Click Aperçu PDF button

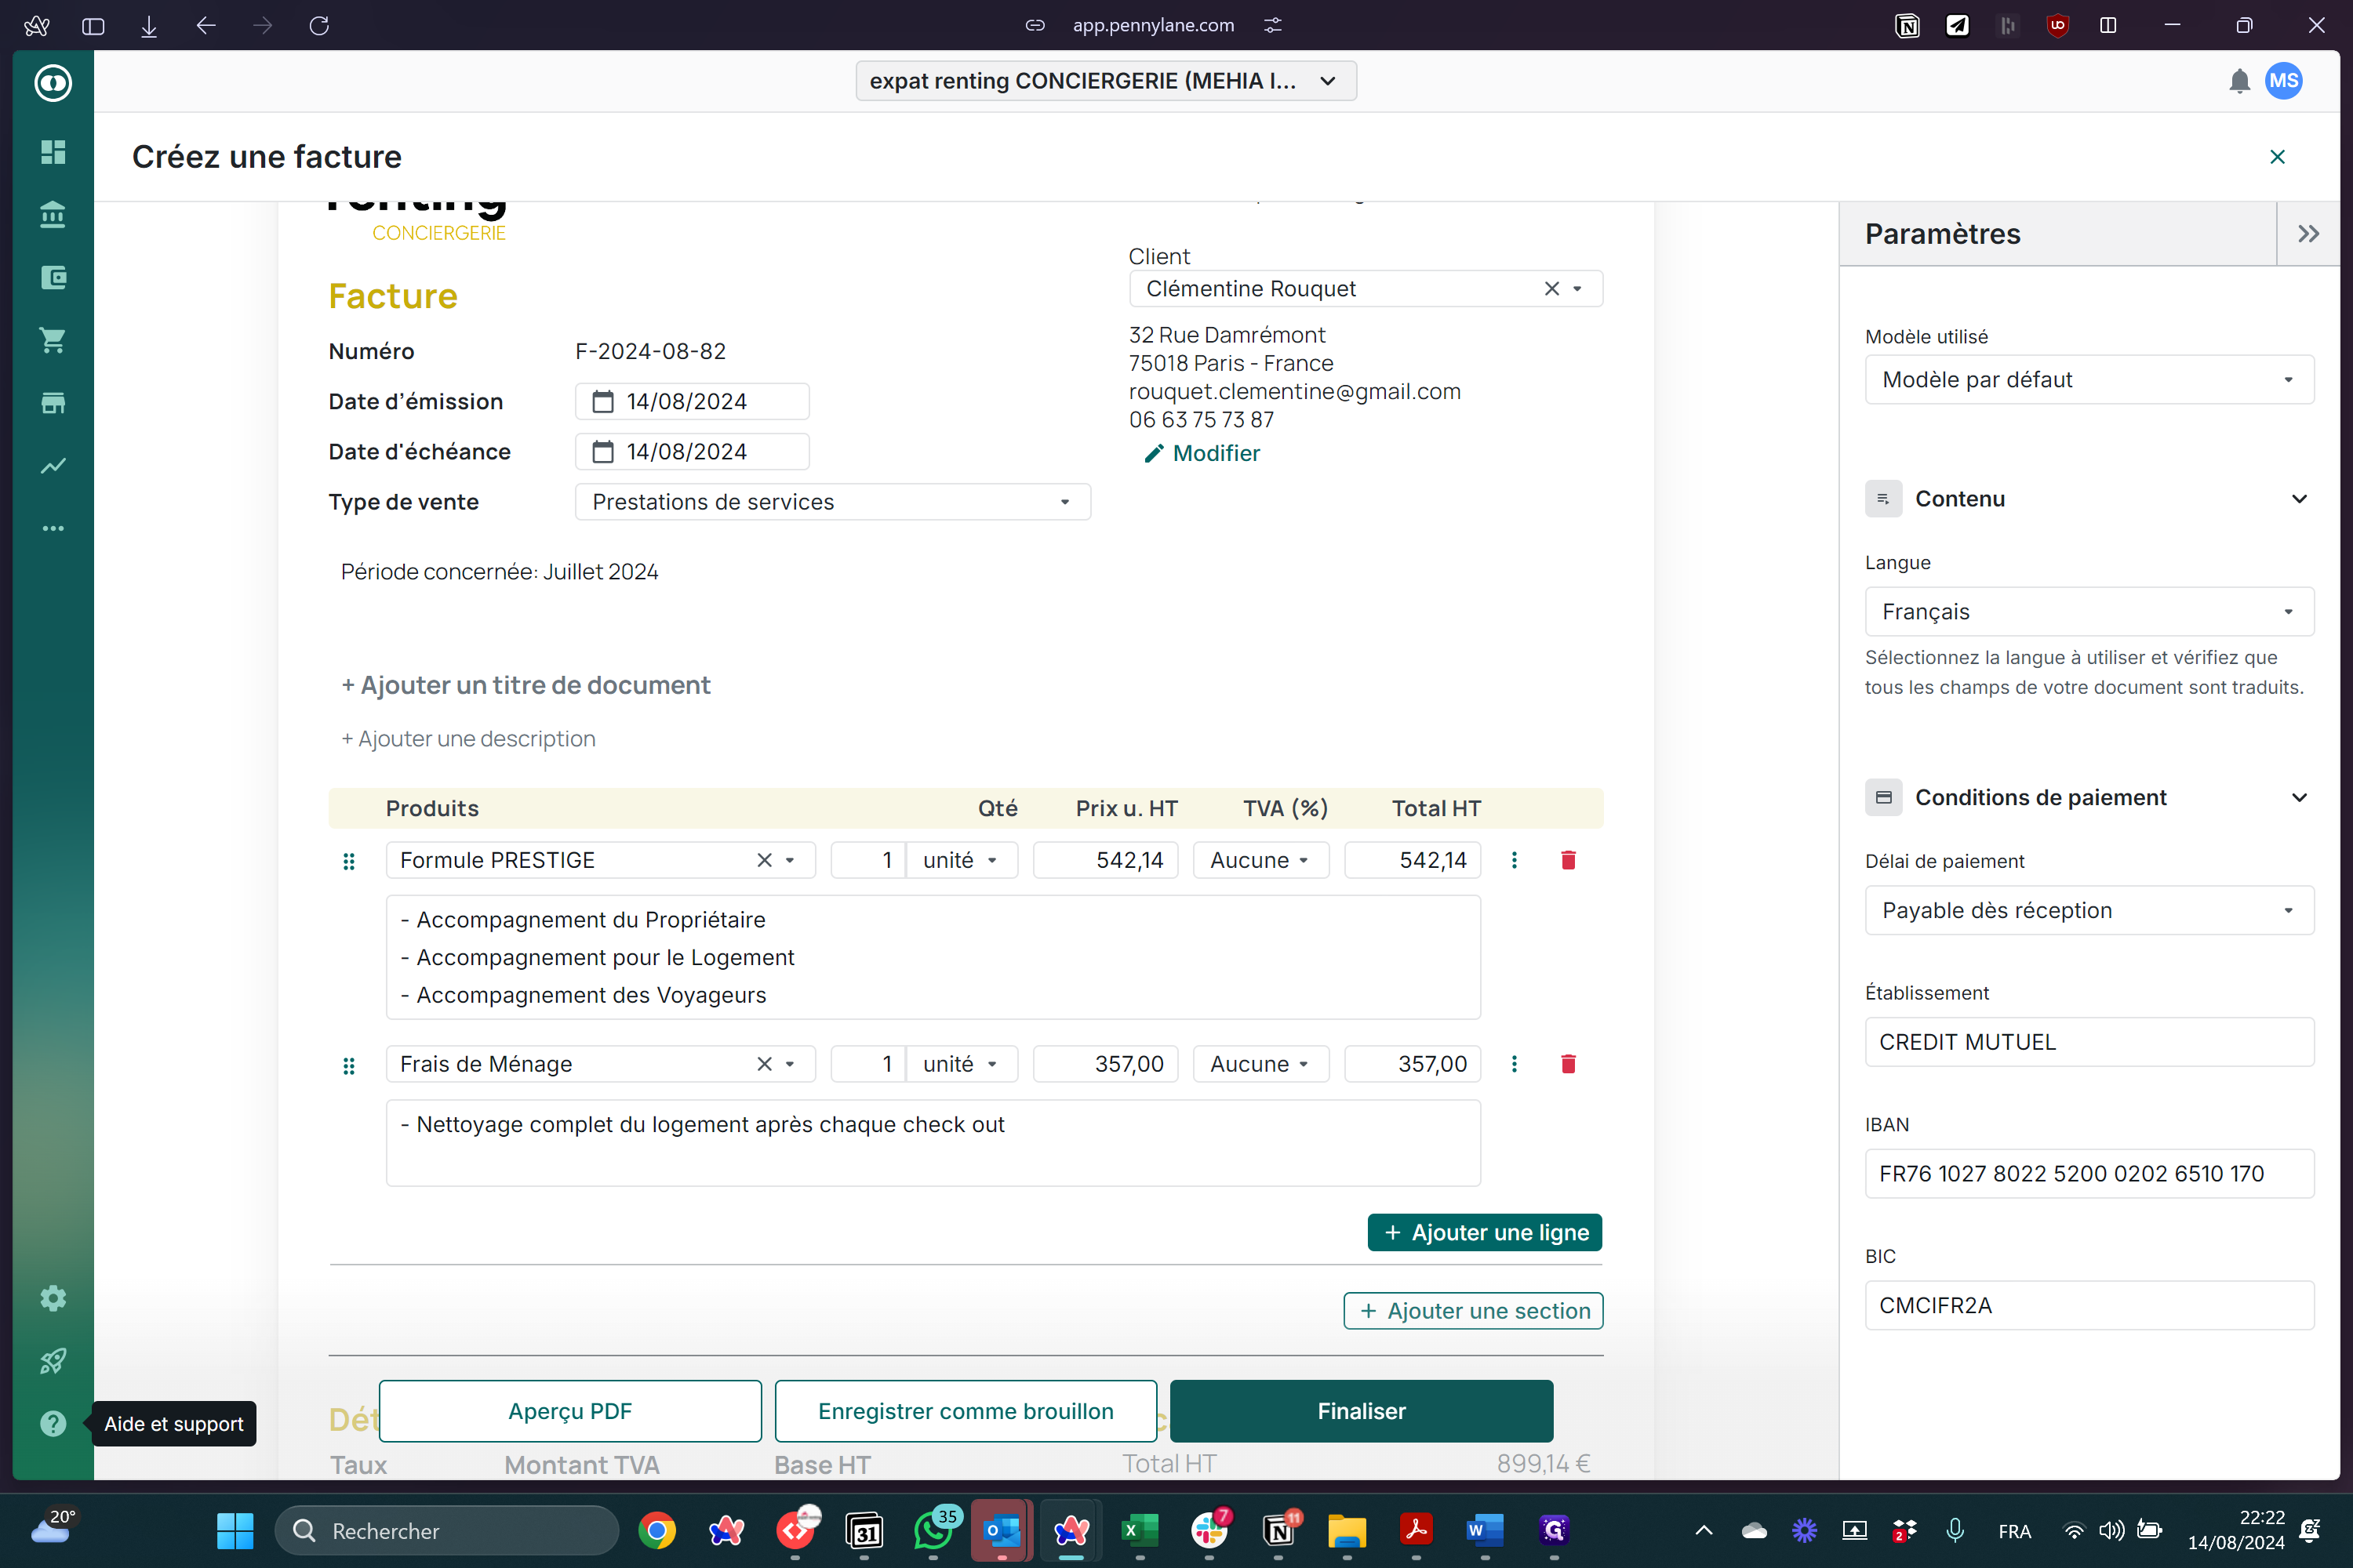coord(570,1411)
